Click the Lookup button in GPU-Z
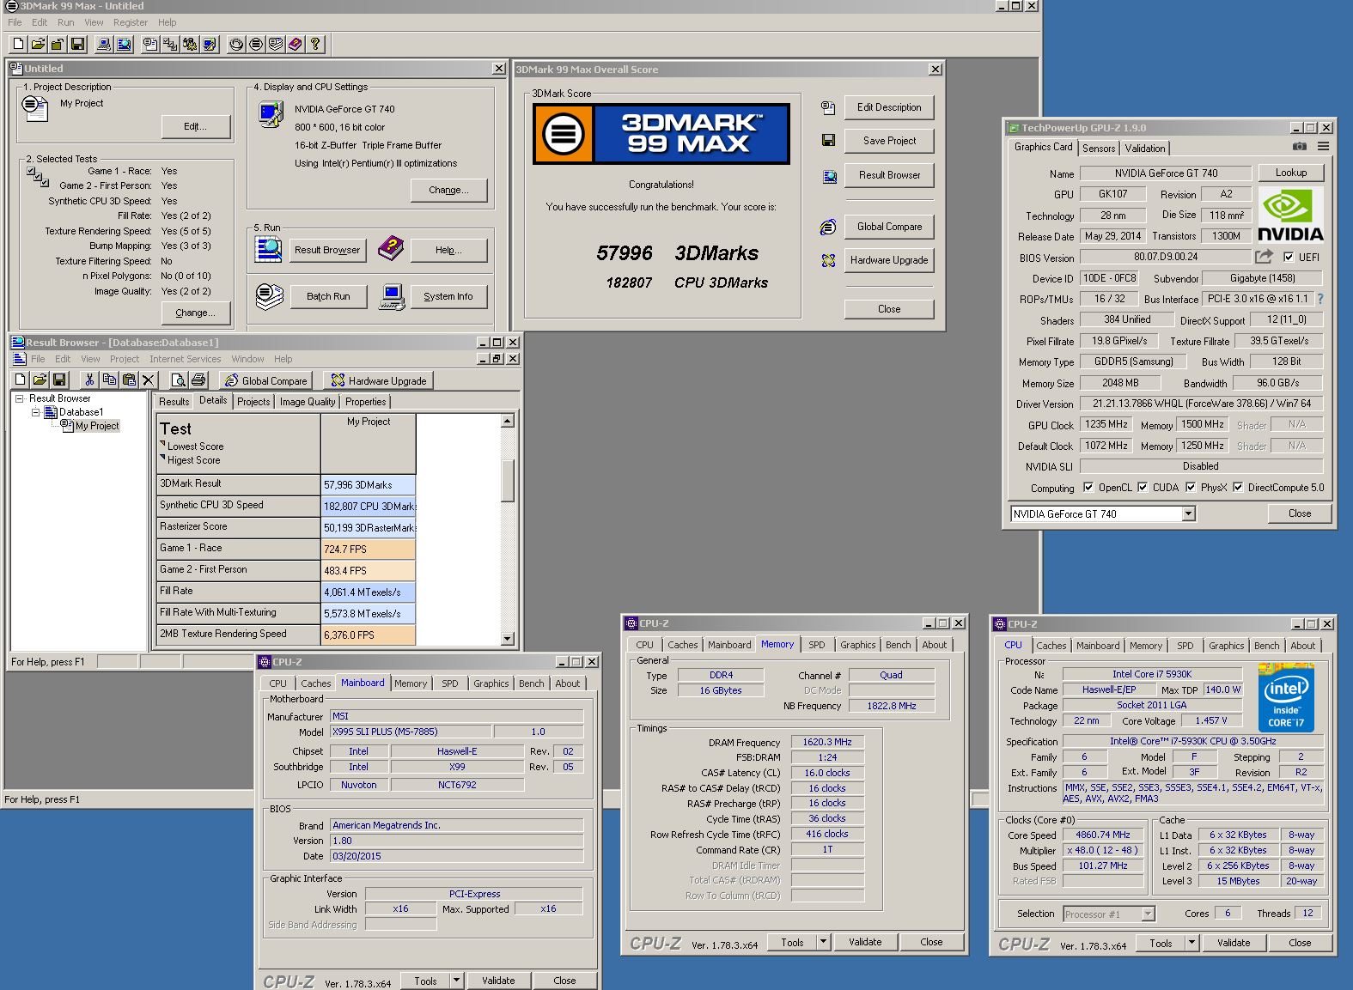The height and width of the screenshot is (990, 1353). (1290, 173)
